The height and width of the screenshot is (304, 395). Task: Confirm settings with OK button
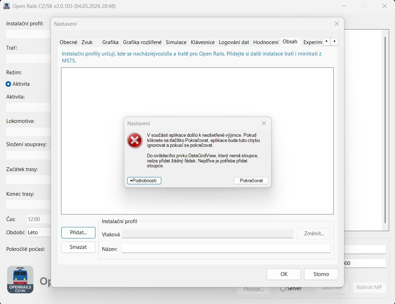[284, 274]
